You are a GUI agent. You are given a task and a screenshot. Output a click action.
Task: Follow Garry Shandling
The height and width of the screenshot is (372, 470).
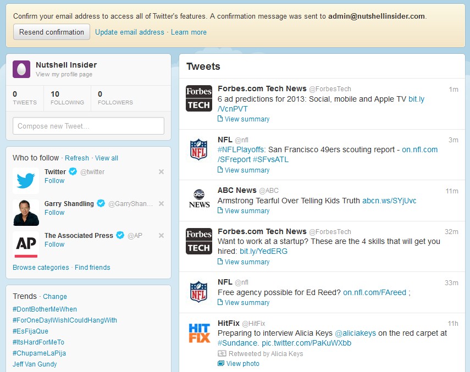click(x=54, y=212)
